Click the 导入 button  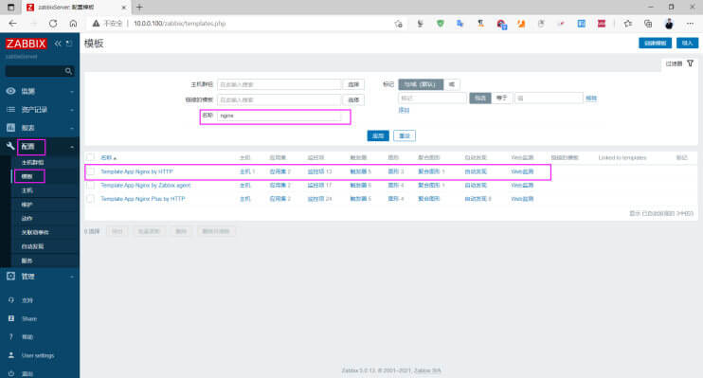687,43
